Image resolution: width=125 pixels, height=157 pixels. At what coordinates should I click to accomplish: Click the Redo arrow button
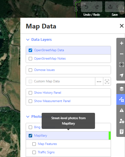(97, 7)
